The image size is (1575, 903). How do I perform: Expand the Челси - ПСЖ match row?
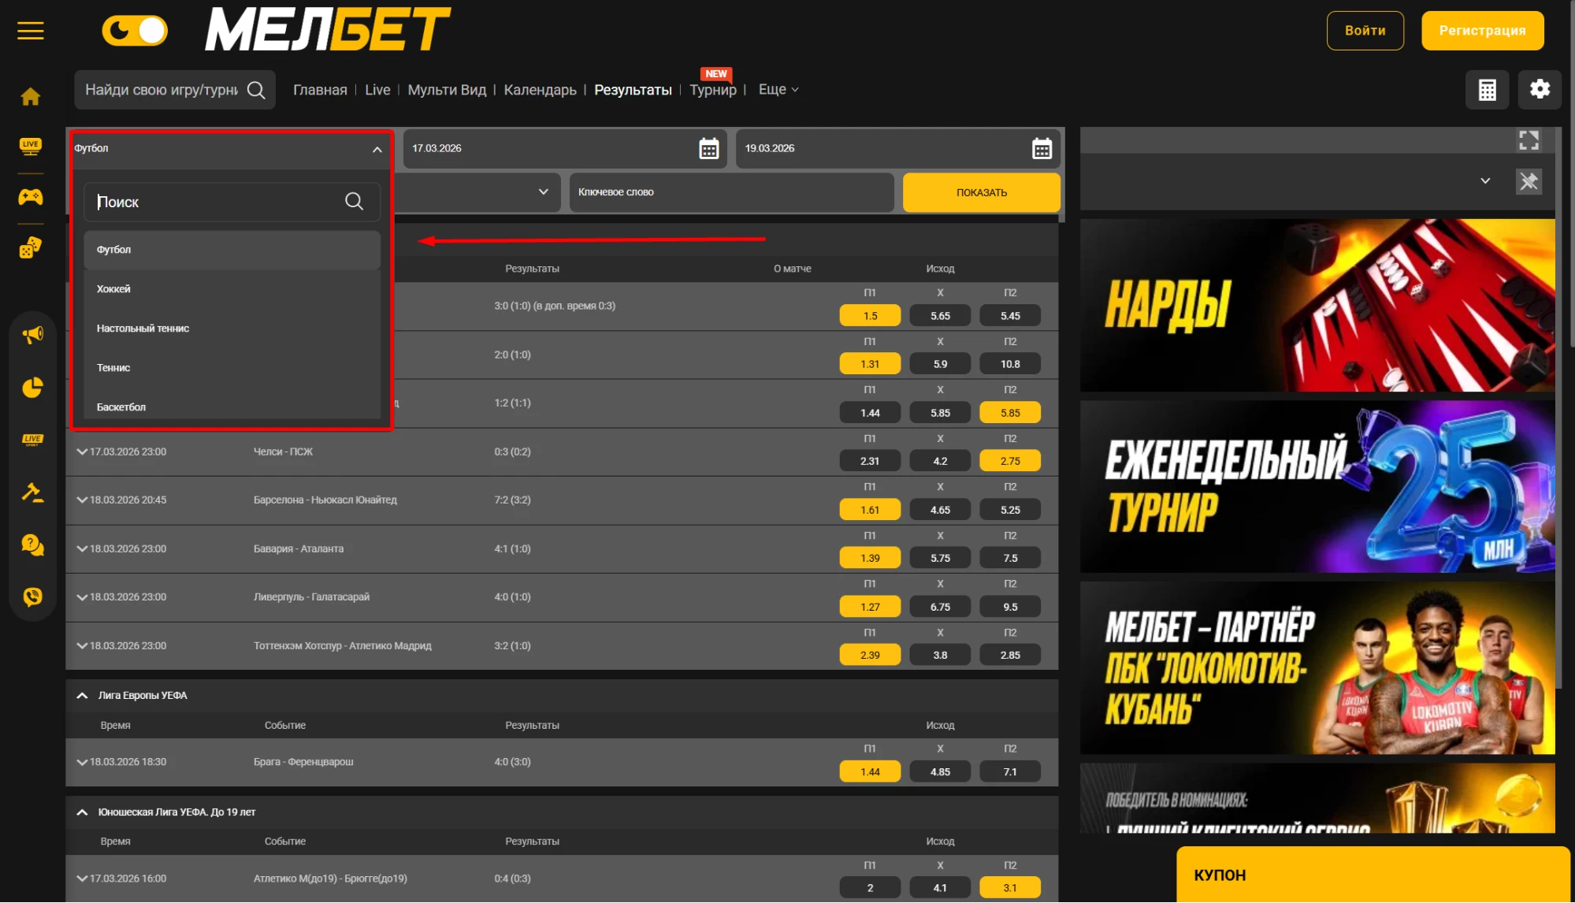coord(81,451)
